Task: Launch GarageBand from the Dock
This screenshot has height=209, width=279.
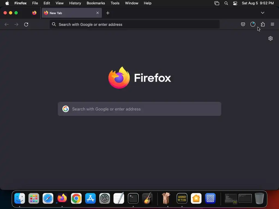Action: tap(147, 198)
